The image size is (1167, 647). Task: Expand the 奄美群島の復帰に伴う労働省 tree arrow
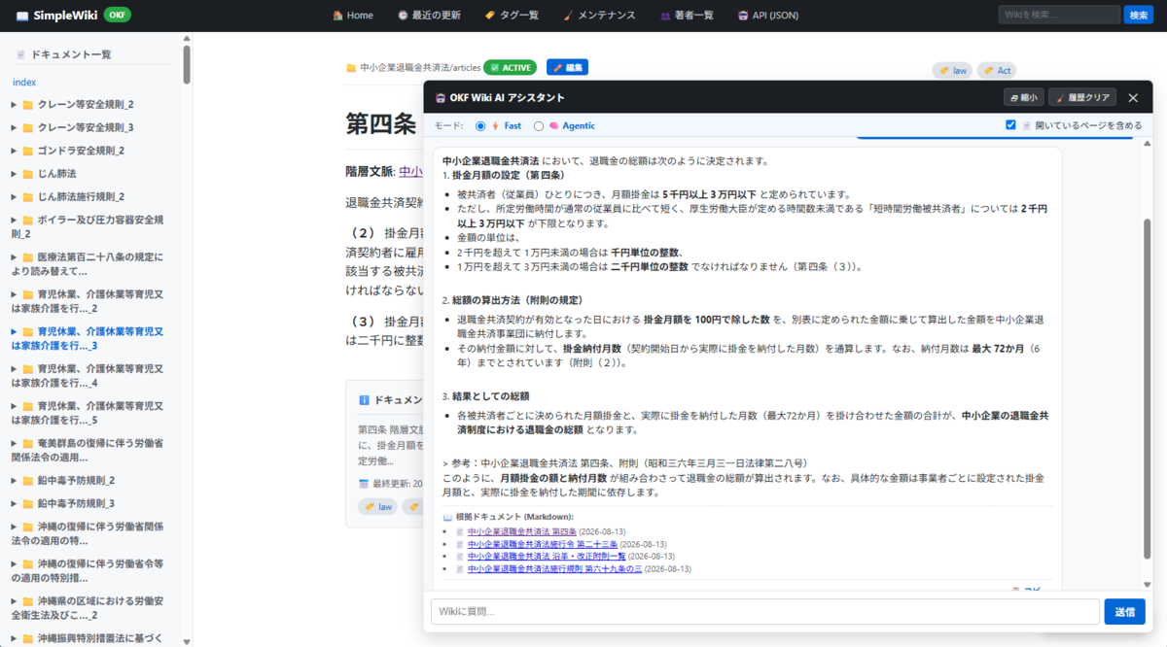click(x=15, y=443)
